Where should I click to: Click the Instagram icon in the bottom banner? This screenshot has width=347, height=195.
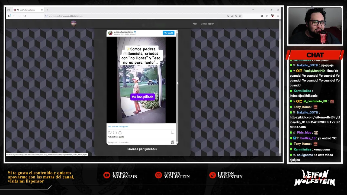pyautogui.click(x=158, y=175)
